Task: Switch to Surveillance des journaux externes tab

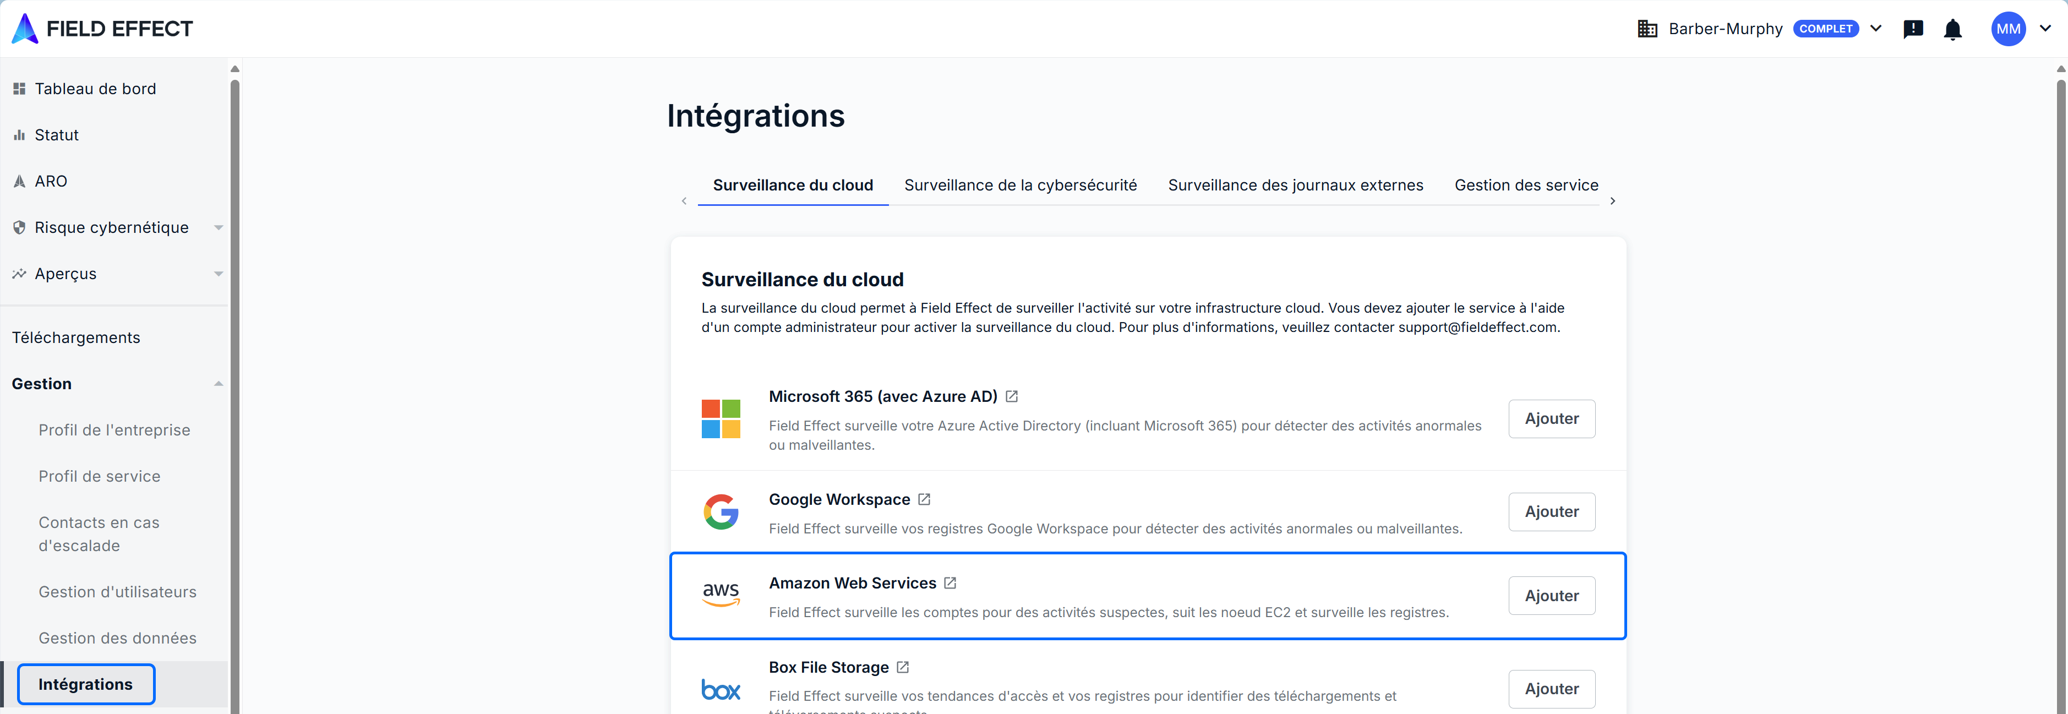Action: tap(1295, 186)
